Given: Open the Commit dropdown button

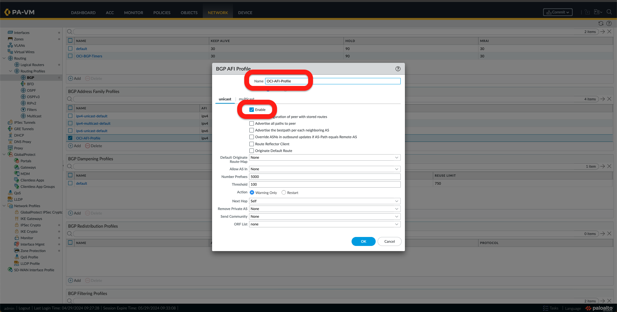Looking at the screenshot, I should click(558, 12).
